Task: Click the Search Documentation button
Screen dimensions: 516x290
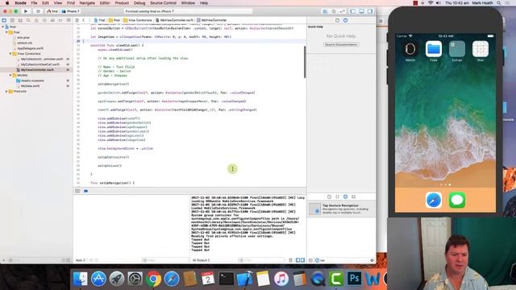Action: (x=341, y=44)
